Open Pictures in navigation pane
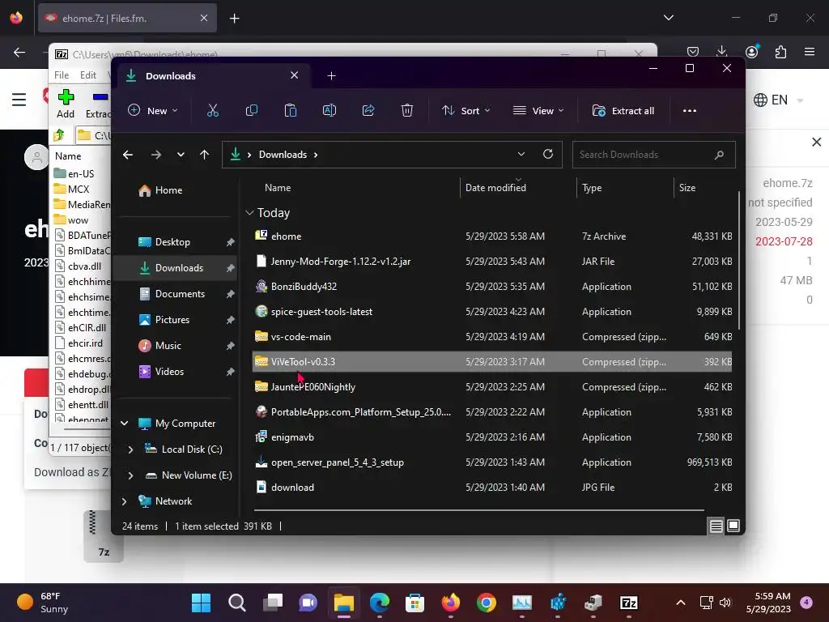The height and width of the screenshot is (622, 829). coord(176,319)
